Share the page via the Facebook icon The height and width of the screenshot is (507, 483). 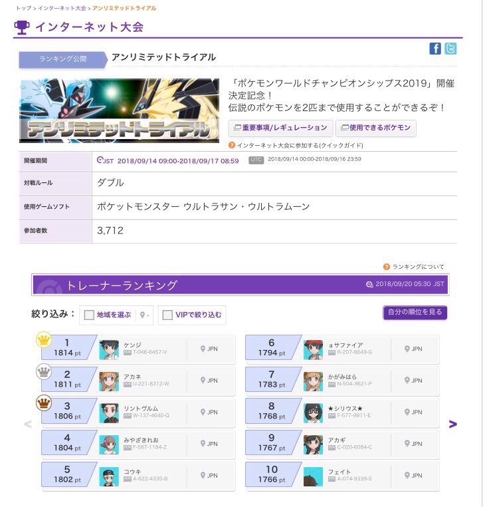[435, 49]
